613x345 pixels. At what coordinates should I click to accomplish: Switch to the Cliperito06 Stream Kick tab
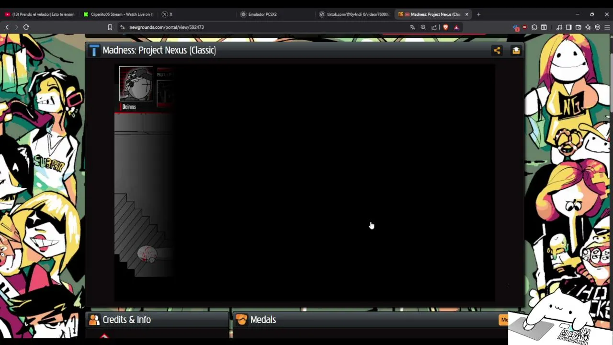click(118, 14)
